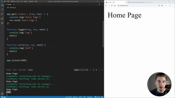
Task: Split the terminal panel
Action: pyautogui.click(x=94, y=70)
